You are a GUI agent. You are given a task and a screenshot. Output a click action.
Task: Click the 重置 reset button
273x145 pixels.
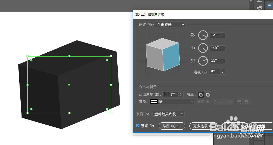(x=261, y=126)
